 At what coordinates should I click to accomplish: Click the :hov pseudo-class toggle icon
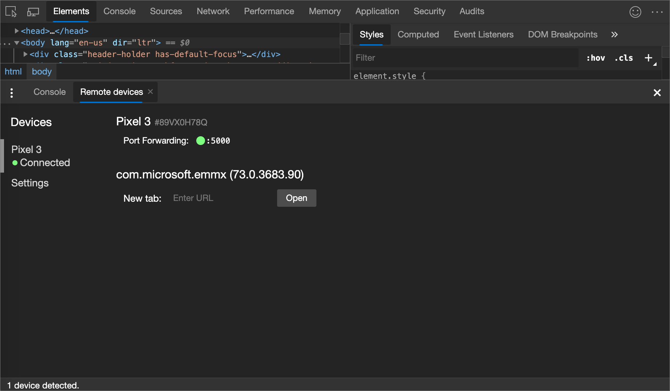click(595, 57)
